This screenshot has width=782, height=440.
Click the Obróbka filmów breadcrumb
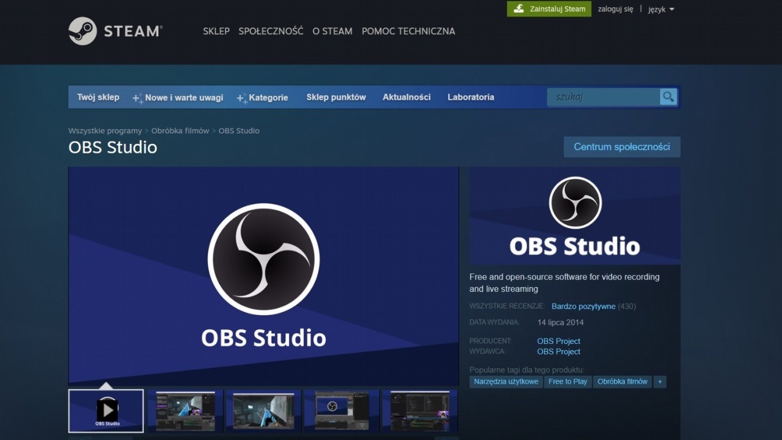pyautogui.click(x=180, y=131)
